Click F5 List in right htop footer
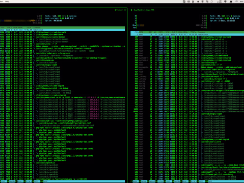244x183 pixels. tap(167, 181)
